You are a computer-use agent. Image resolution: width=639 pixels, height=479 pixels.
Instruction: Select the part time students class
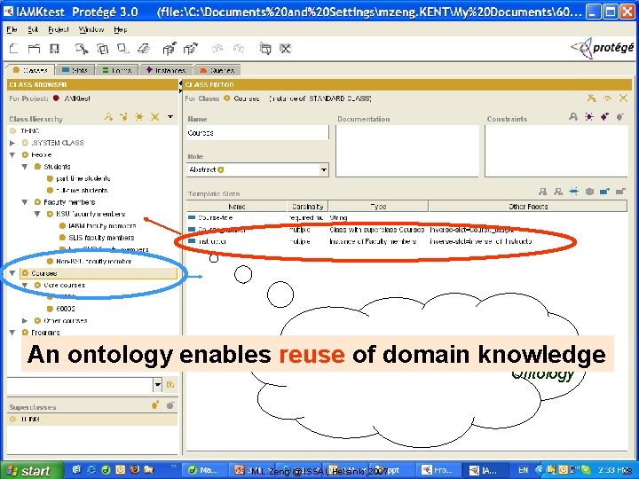coord(83,178)
